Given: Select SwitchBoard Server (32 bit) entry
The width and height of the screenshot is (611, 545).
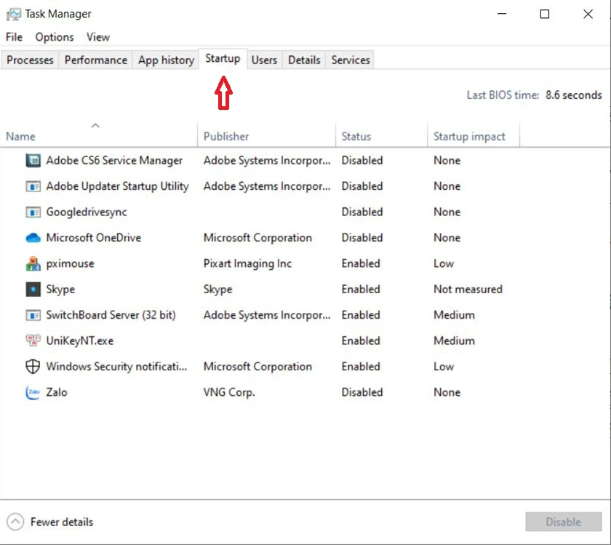Looking at the screenshot, I should tap(111, 315).
